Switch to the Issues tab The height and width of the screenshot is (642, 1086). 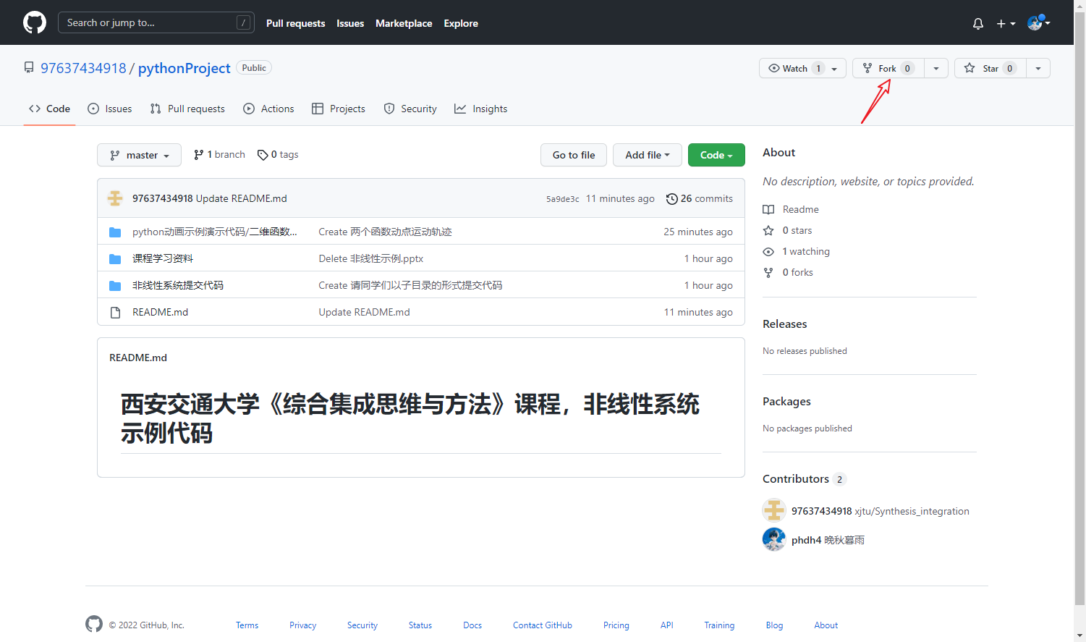tap(110, 109)
